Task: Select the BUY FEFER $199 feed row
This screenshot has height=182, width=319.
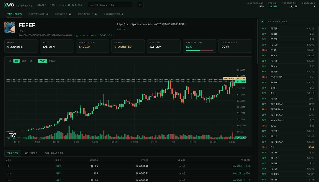Action: coord(288,99)
